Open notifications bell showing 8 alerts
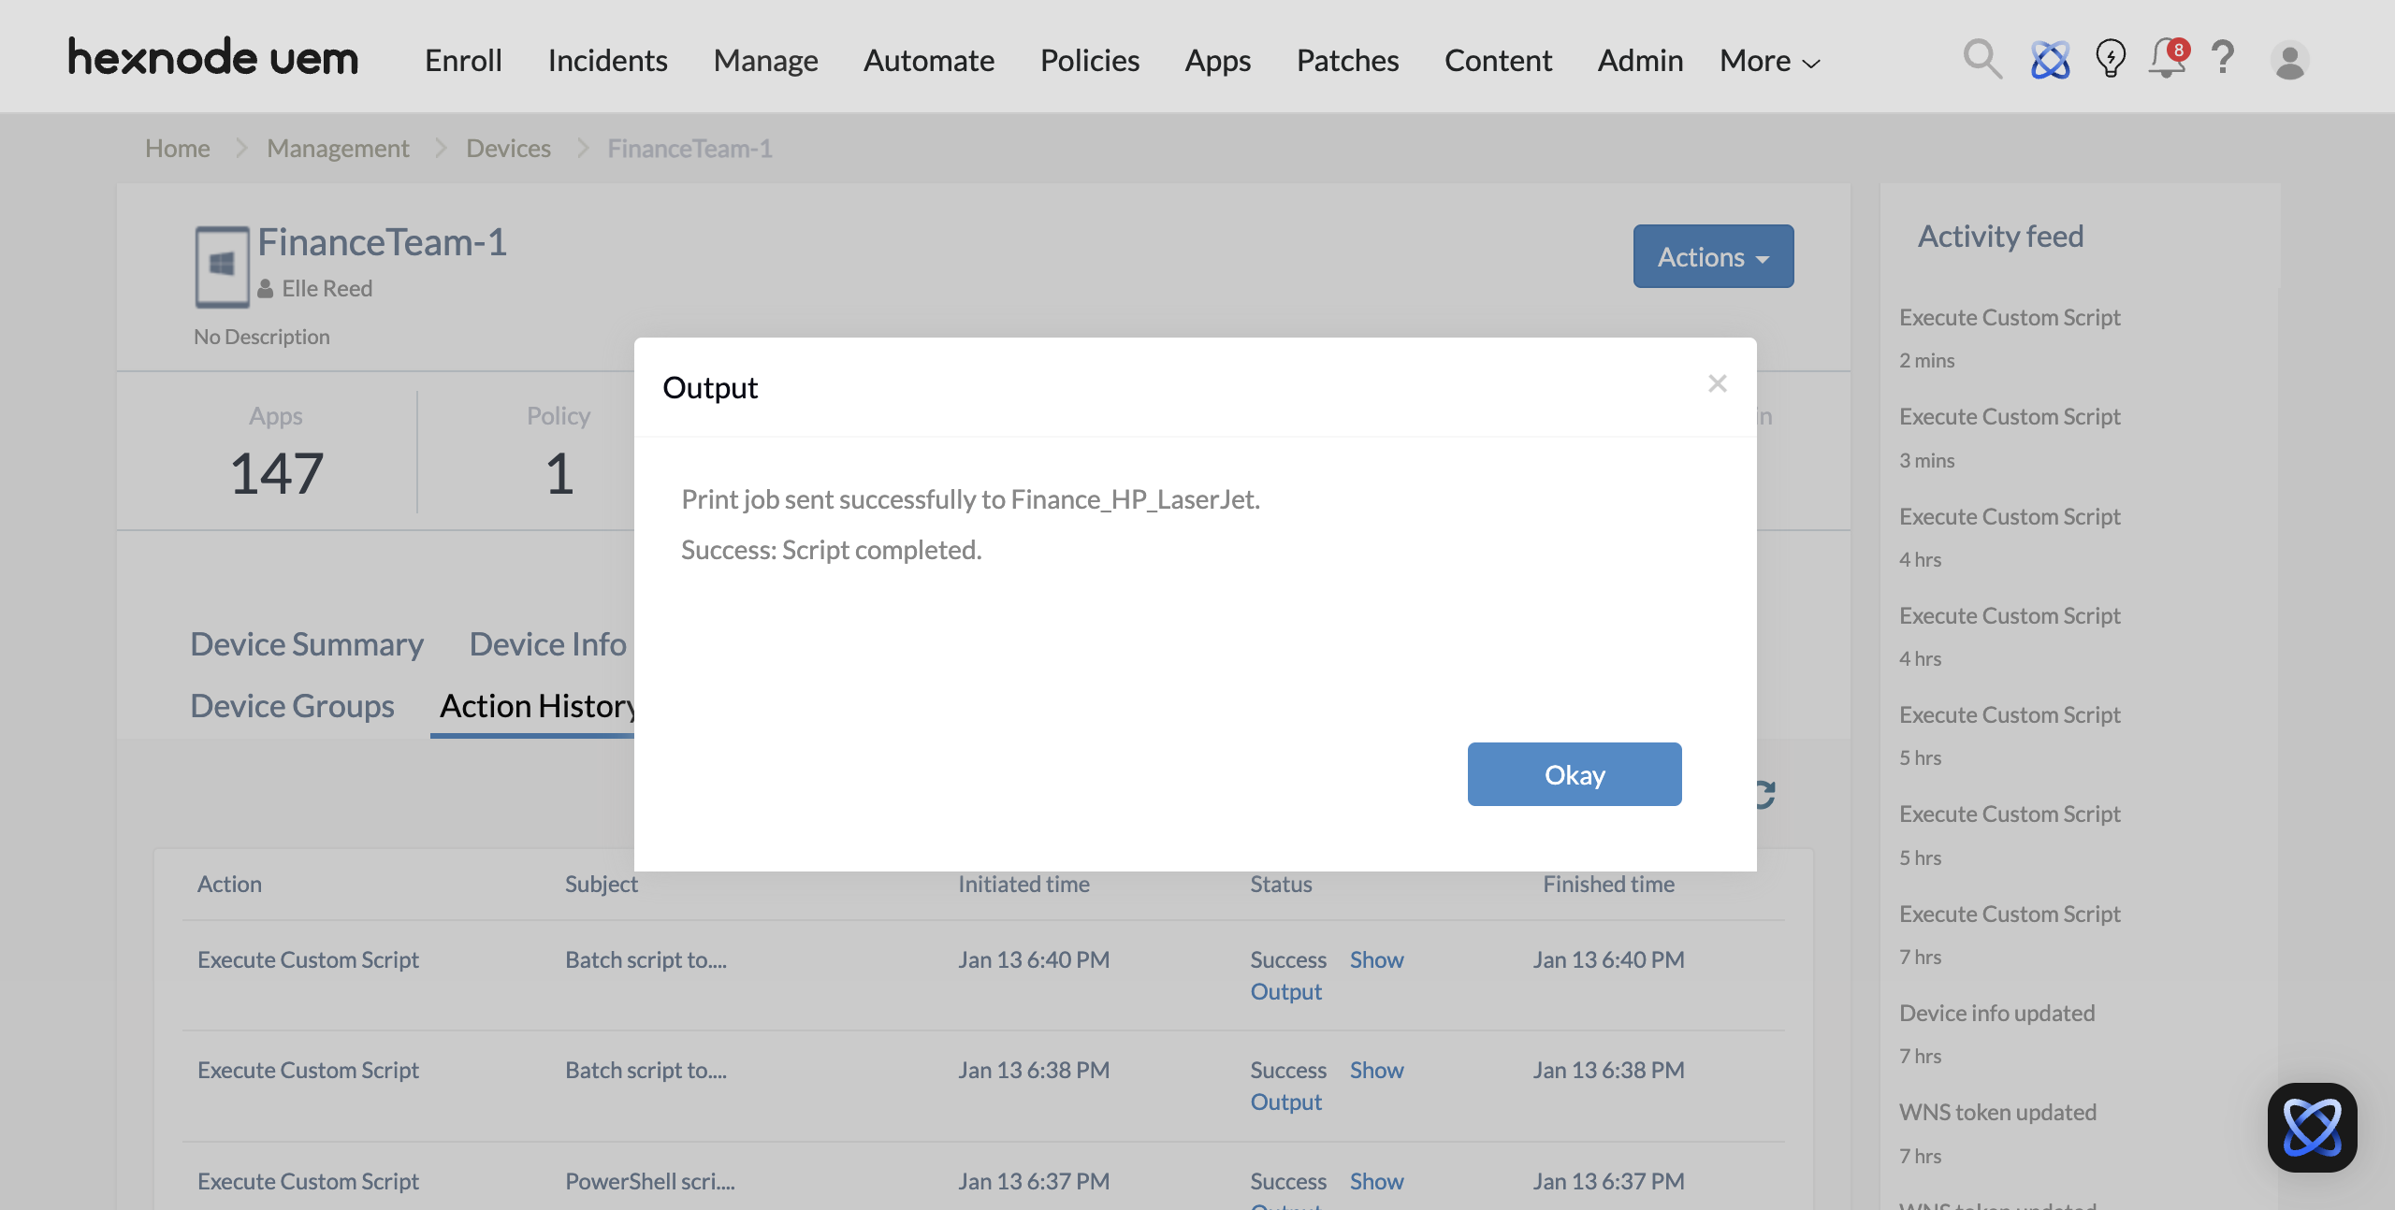Screen dimensions: 2395x1210 coord(2164,59)
